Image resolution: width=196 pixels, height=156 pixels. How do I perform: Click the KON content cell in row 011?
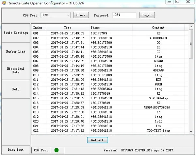pos(158,80)
